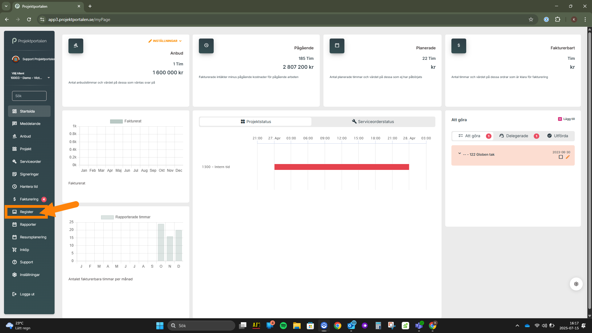Expand the Inställningar dropdown on Anbud card
The image size is (592, 333).
point(165,41)
